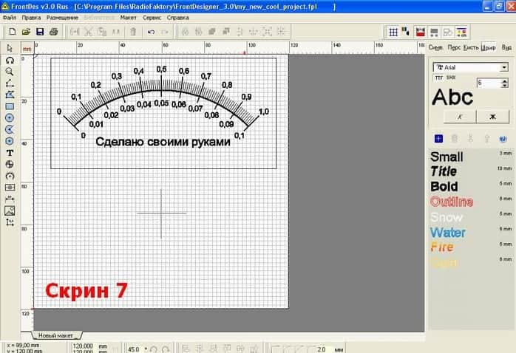Open the Arial font dropdown

click(x=504, y=67)
